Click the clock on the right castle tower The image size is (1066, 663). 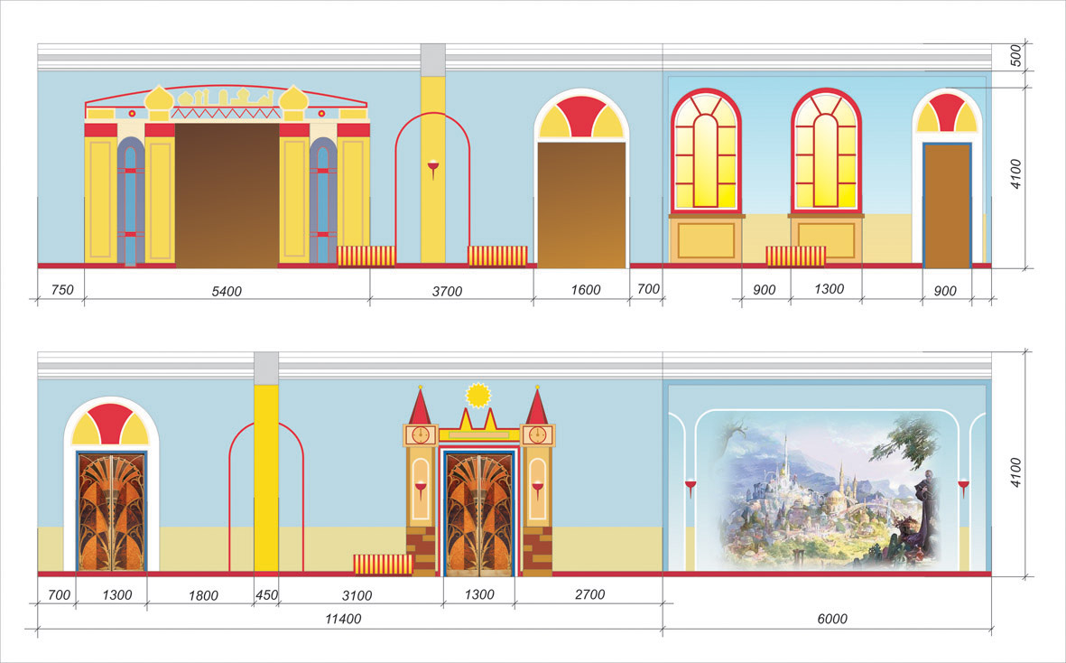pyautogui.click(x=537, y=434)
